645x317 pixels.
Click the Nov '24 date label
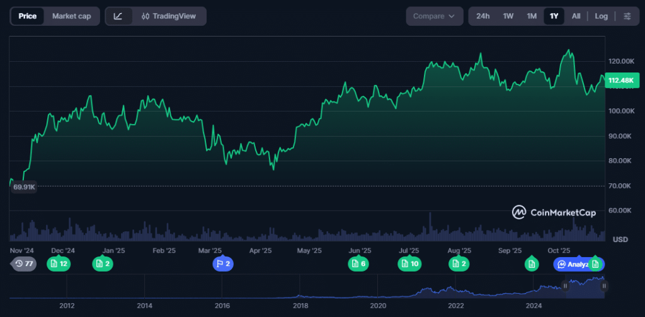pos(21,250)
